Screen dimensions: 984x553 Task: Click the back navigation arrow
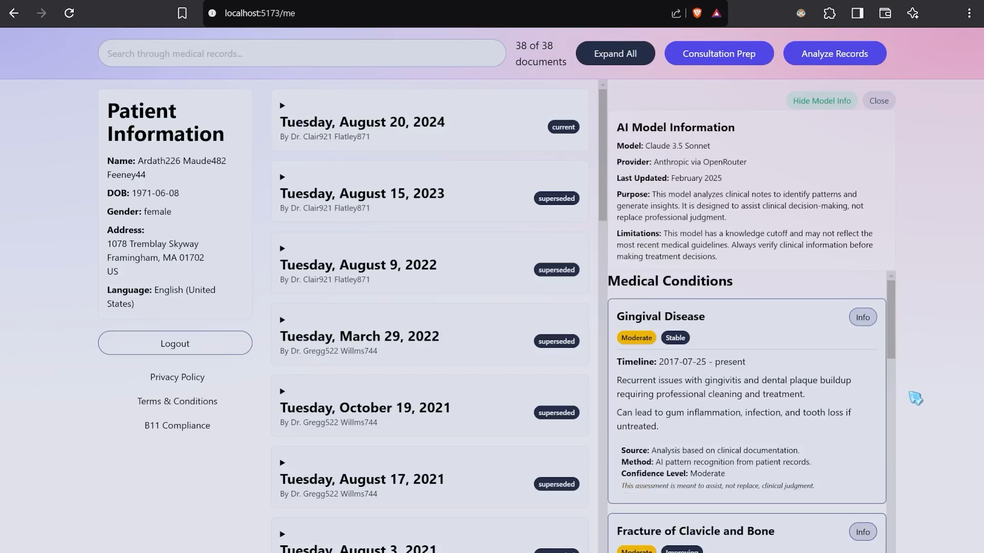pyautogui.click(x=14, y=13)
